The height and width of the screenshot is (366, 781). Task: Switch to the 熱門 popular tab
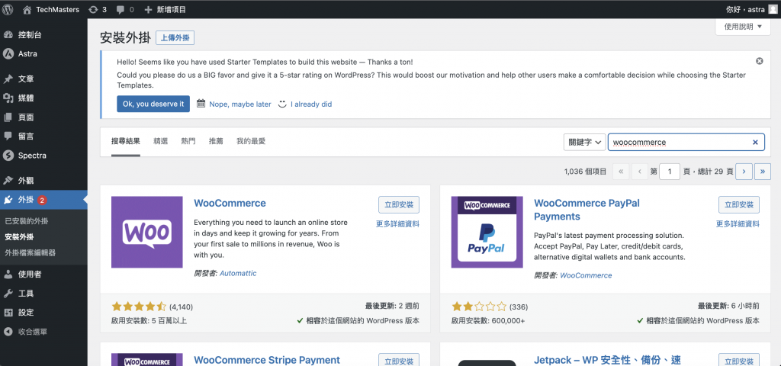tap(188, 141)
